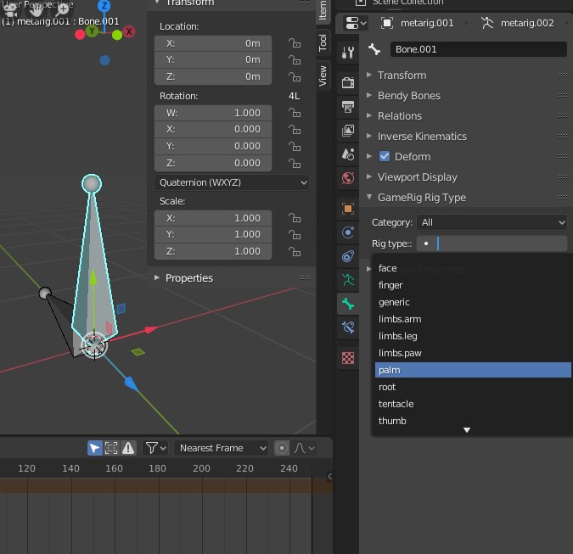Open the timeline filter funnel icon
The image size is (573, 554).
point(155,448)
